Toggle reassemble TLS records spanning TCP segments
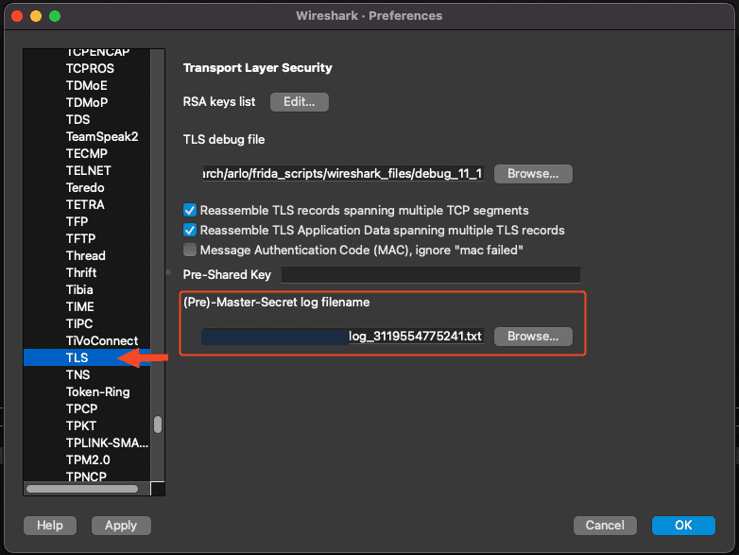 click(x=190, y=210)
